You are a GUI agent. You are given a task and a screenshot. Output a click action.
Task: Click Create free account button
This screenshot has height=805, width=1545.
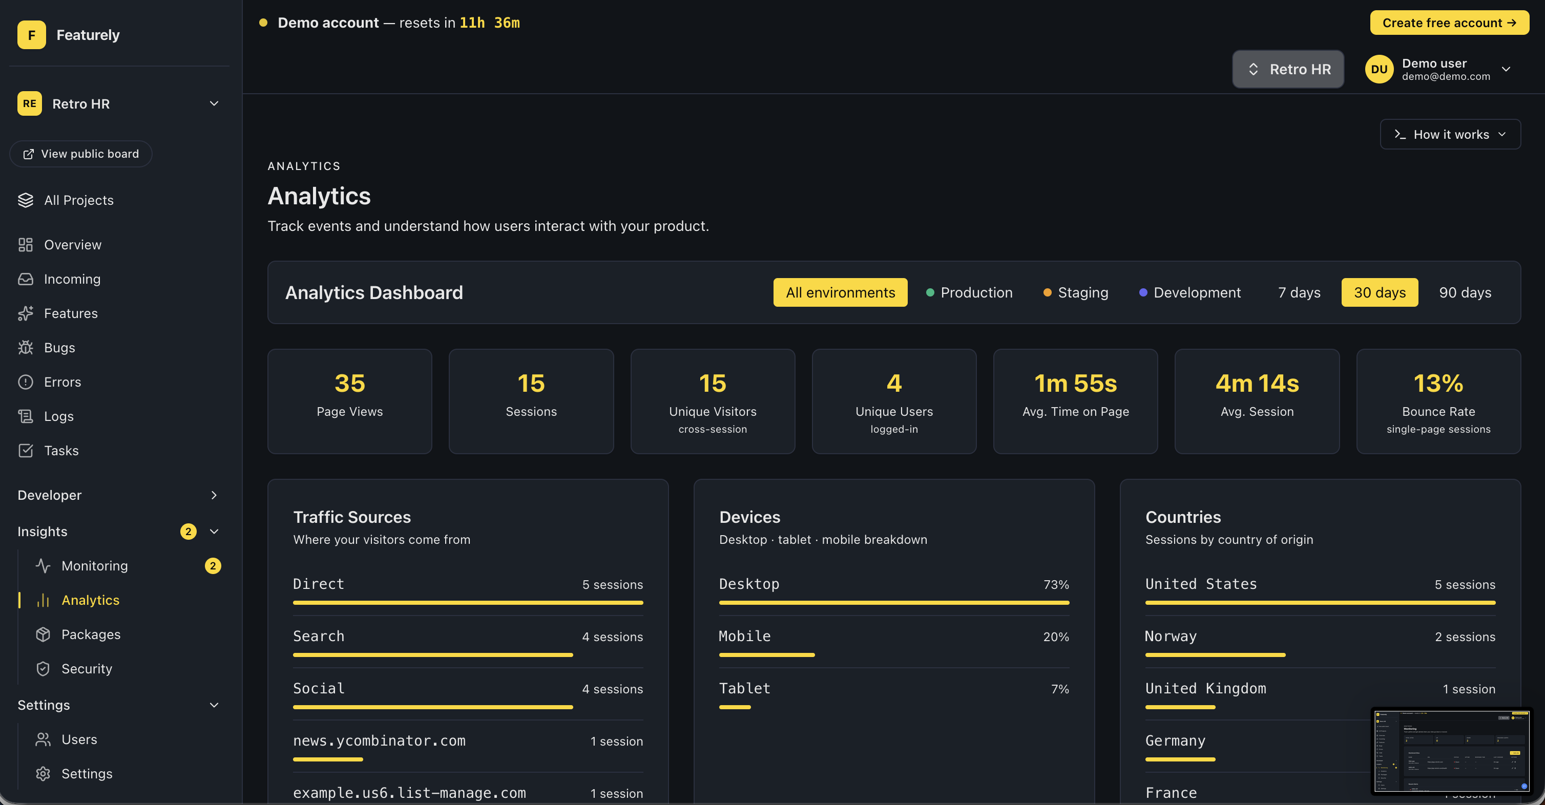coord(1449,23)
